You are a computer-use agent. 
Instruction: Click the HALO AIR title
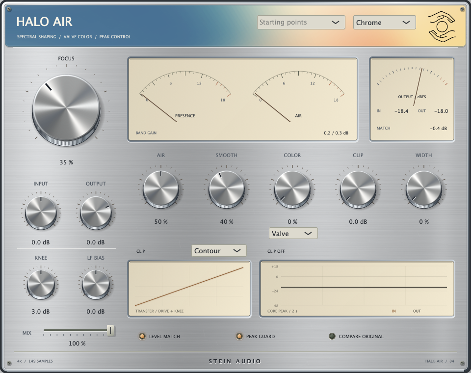tap(44, 22)
